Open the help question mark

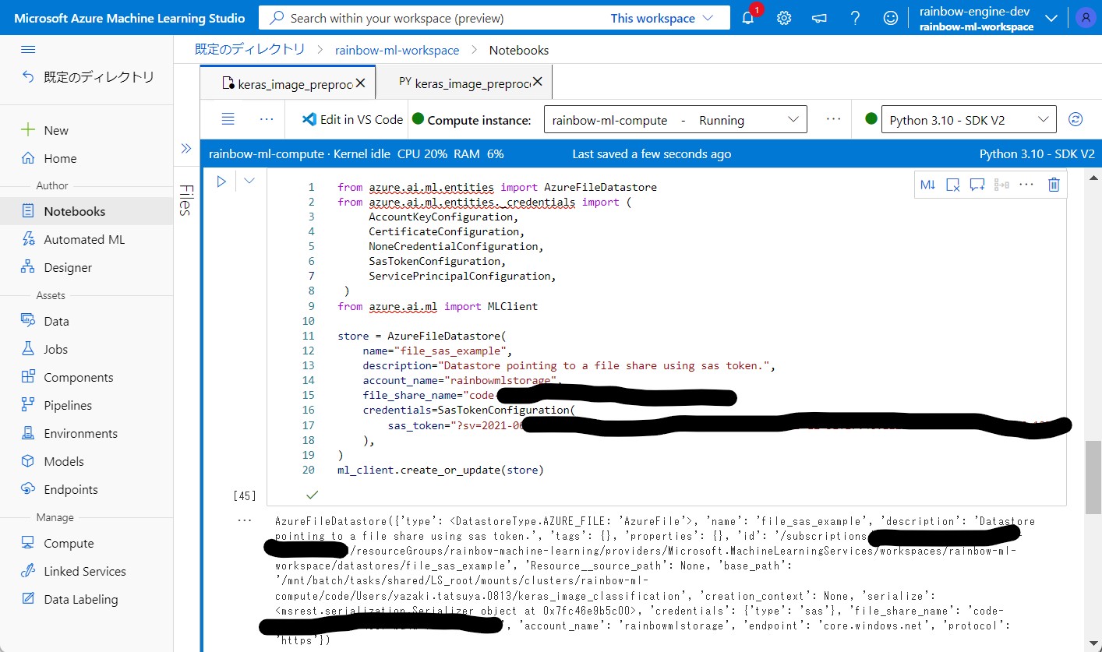855,18
